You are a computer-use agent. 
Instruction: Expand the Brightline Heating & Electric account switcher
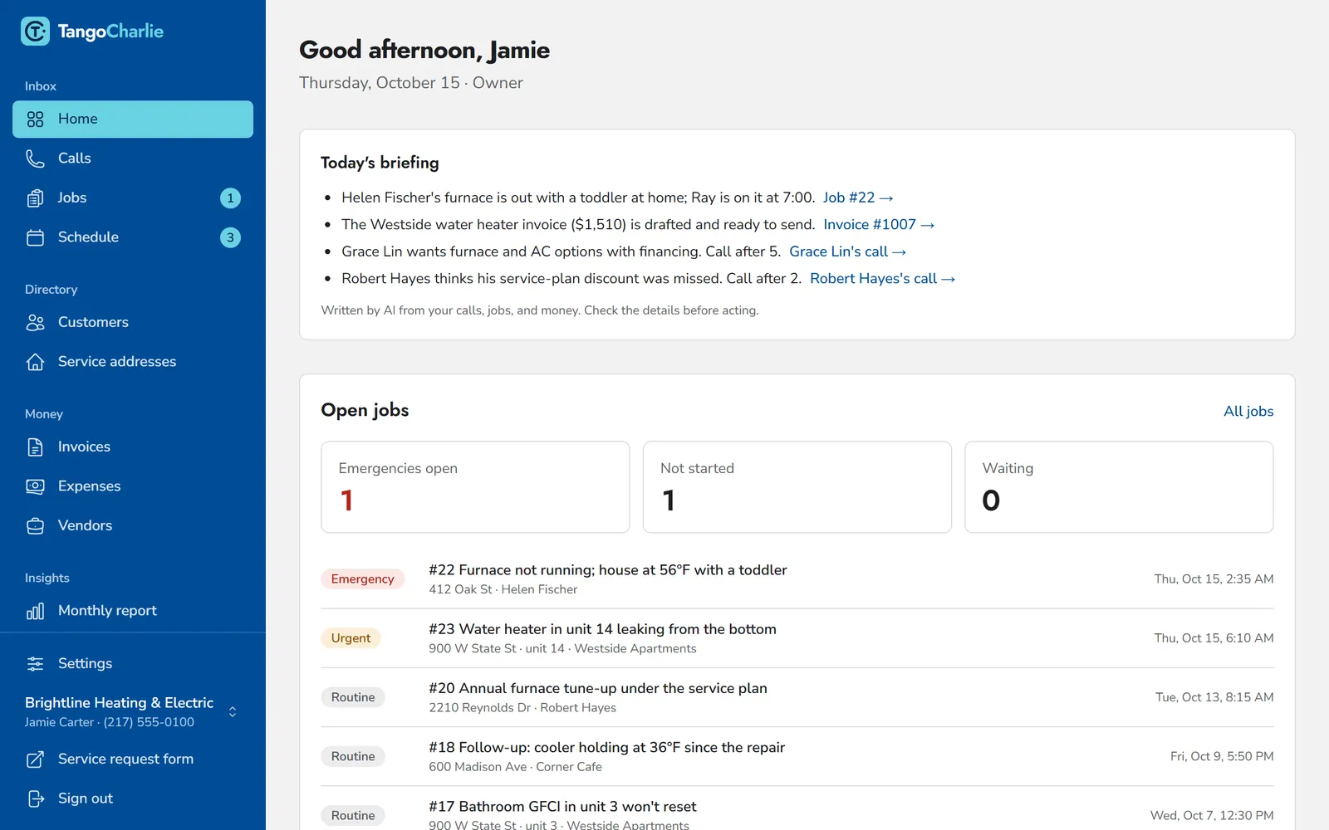point(133,712)
